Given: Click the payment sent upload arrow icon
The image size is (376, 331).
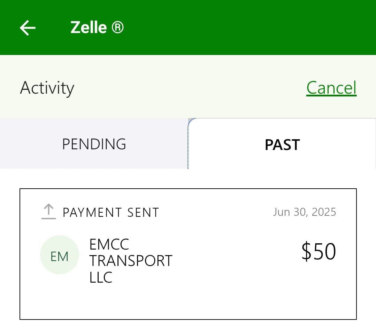Looking at the screenshot, I should (48, 212).
